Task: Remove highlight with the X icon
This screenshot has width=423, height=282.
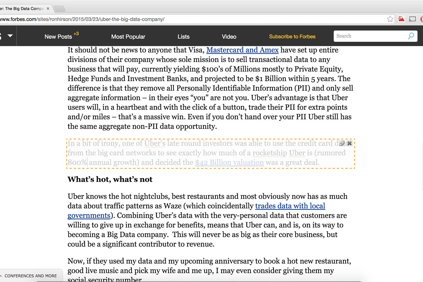Action: click(x=349, y=143)
